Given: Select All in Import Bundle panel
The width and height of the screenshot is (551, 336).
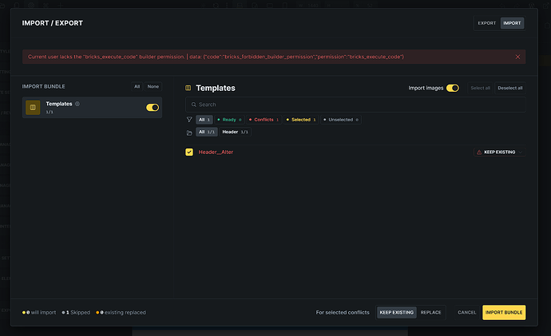Looking at the screenshot, I should click(x=137, y=86).
